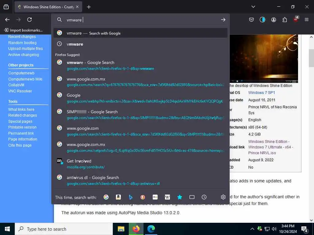Click the Windows Shine Edition desktop thumbnail
Viewport: 314px width, 235px height.
[264, 58]
